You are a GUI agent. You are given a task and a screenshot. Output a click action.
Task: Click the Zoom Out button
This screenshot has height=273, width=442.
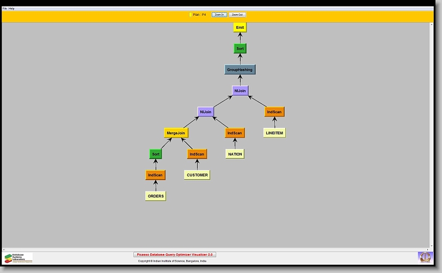pos(237,15)
